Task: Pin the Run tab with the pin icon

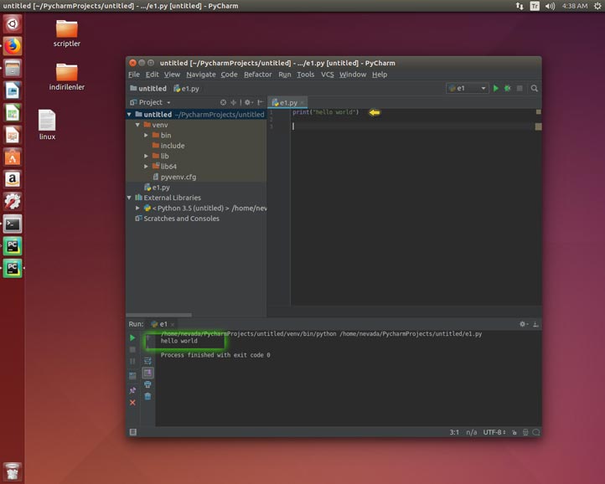Action: pyautogui.click(x=132, y=390)
